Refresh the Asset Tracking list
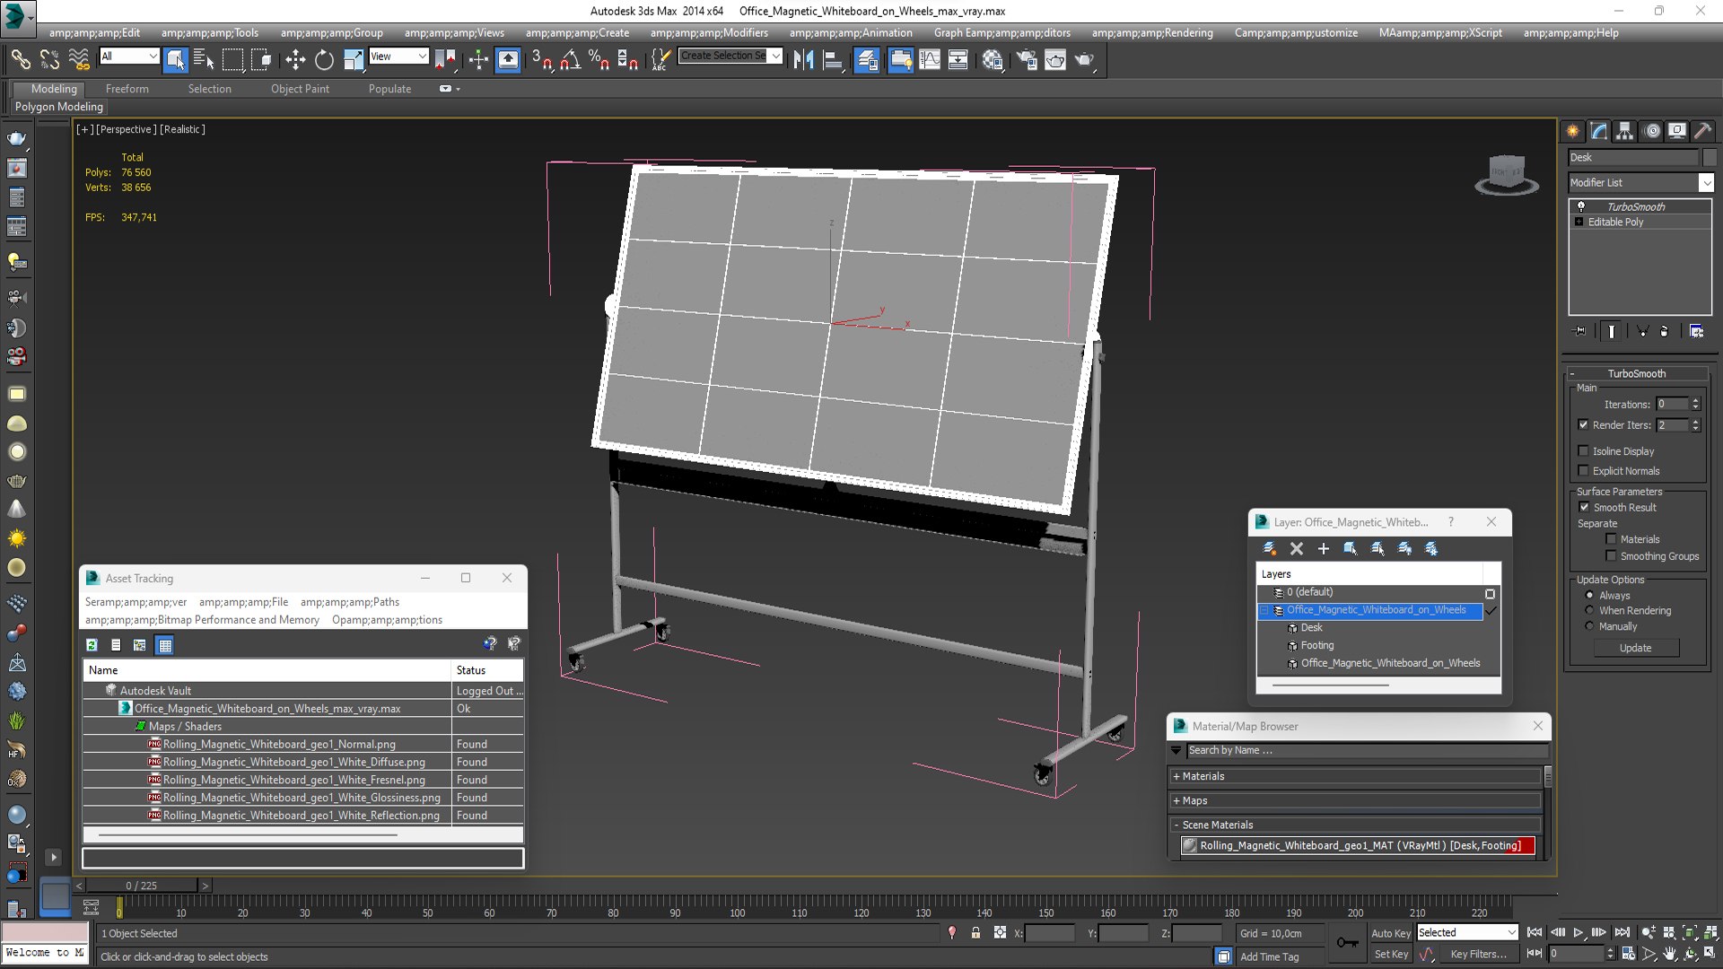1723x969 pixels. click(92, 644)
